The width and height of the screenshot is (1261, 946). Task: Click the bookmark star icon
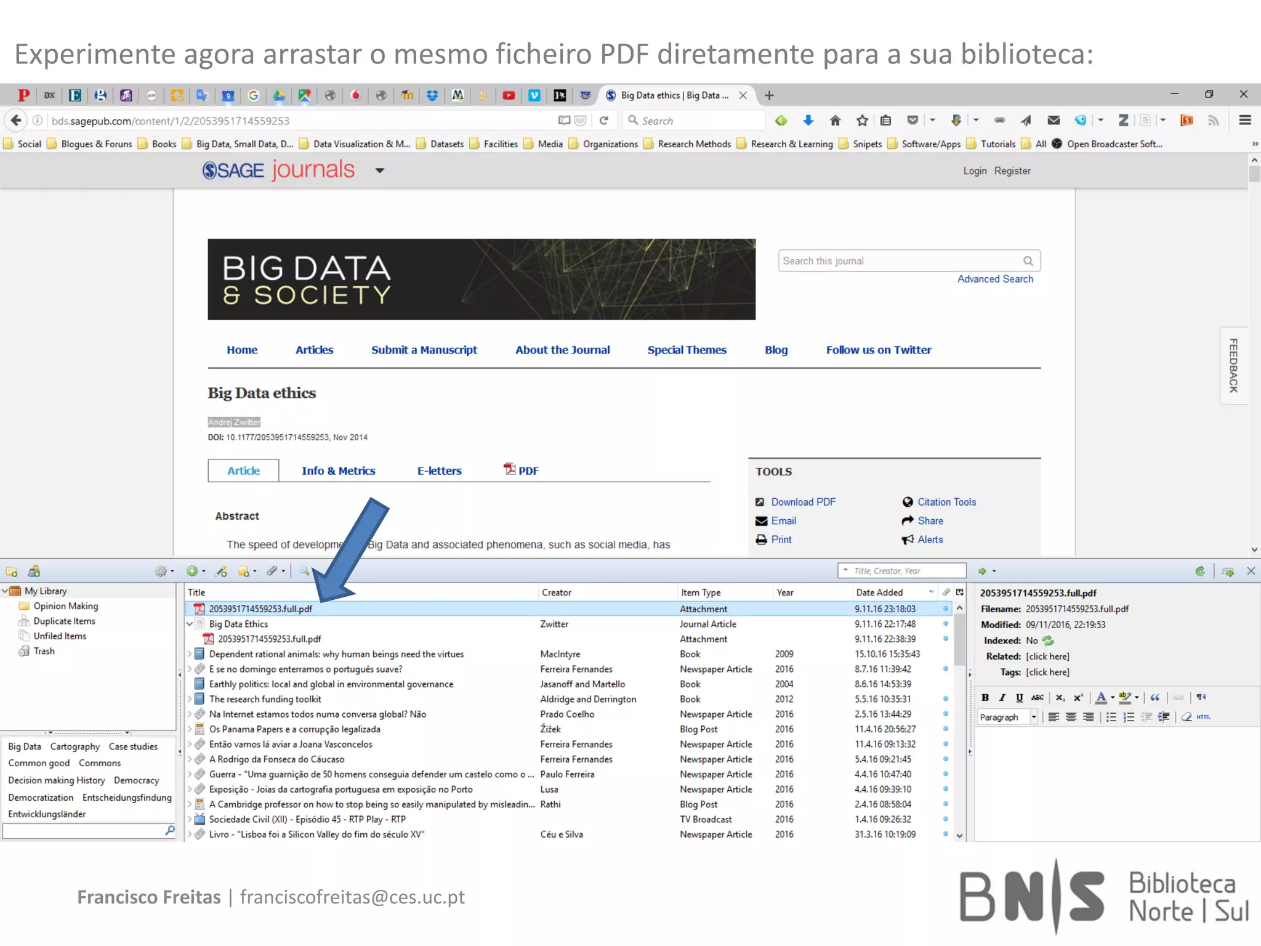click(862, 121)
